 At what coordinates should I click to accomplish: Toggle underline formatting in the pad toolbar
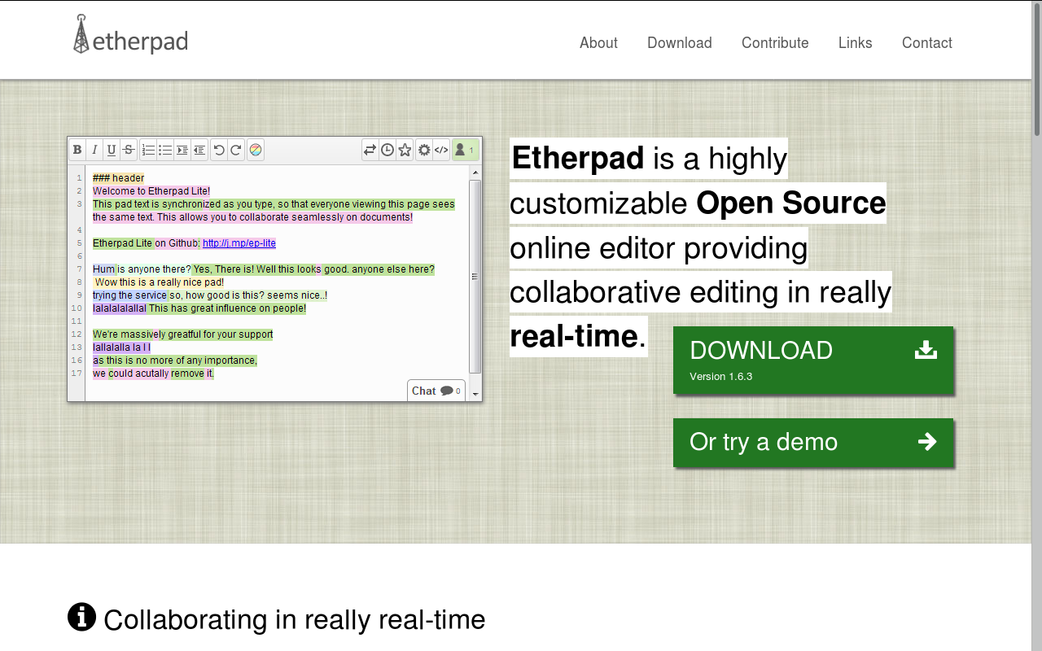pos(112,150)
